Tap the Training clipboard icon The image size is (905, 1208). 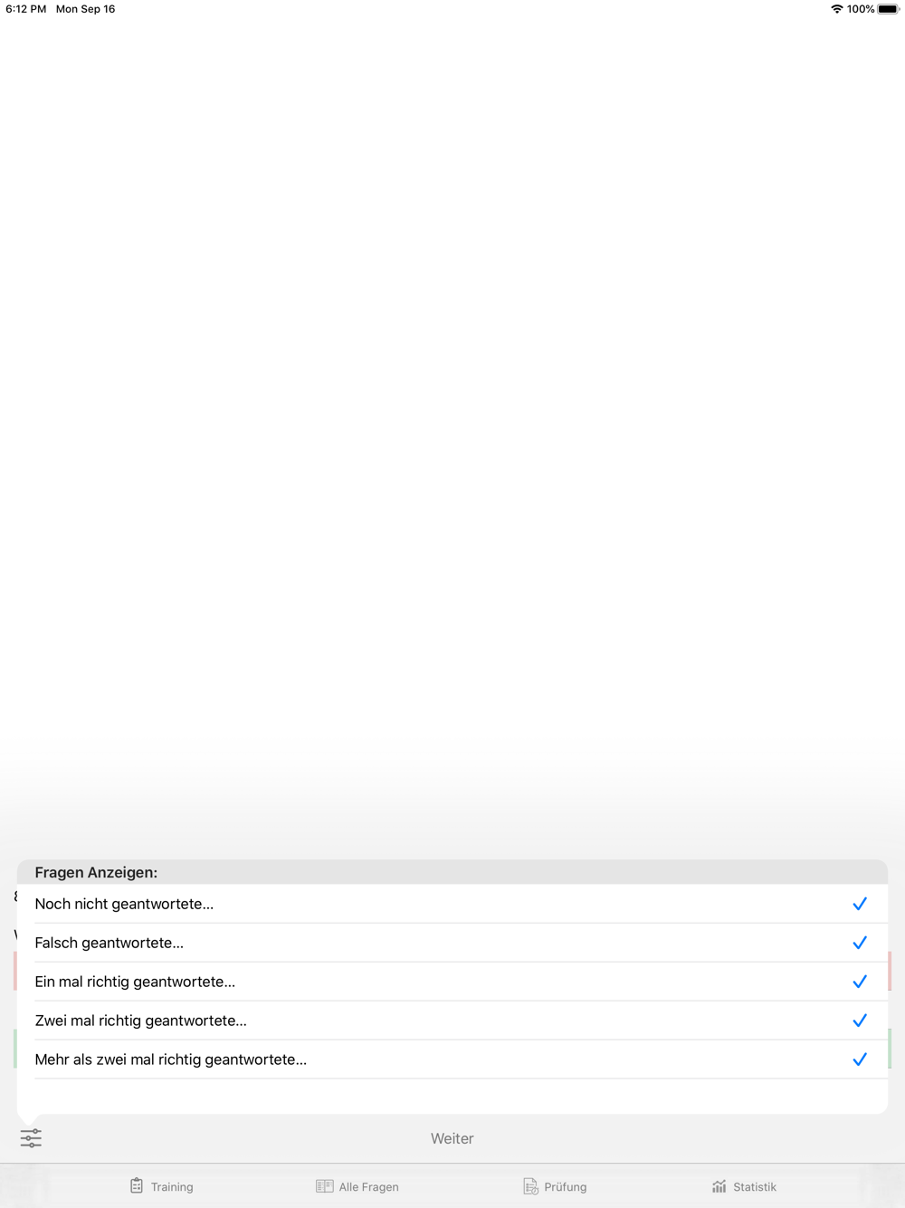click(137, 1185)
